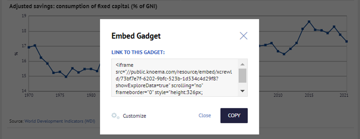This screenshot has width=360, height=139.
Task: Click the LINK TO THIS GADGET label
Action: [x=138, y=52]
